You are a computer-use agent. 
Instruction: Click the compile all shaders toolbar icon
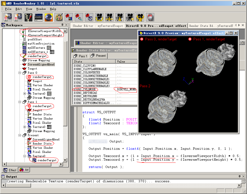click(x=89, y=17)
